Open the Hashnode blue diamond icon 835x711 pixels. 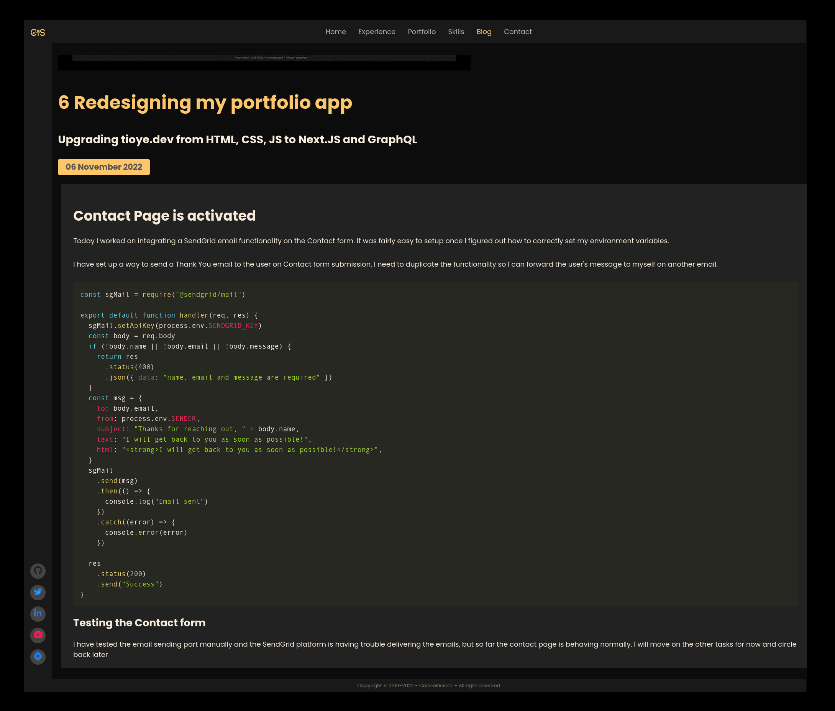38,657
